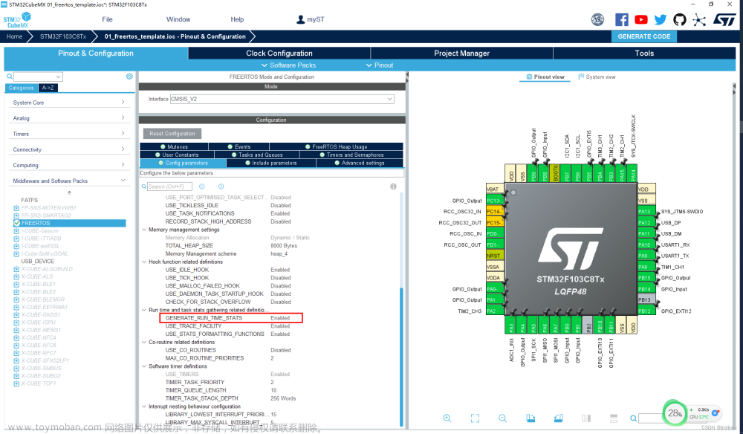The height and width of the screenshot is (434, 743).
Task: Click the ST logo in the header
Action: (724, 19)
